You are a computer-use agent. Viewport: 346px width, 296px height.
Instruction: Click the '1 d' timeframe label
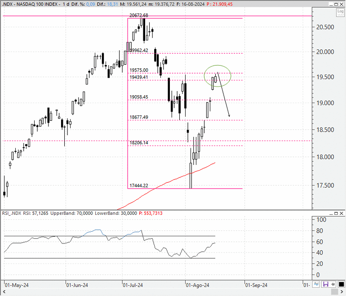pos(66,4)
